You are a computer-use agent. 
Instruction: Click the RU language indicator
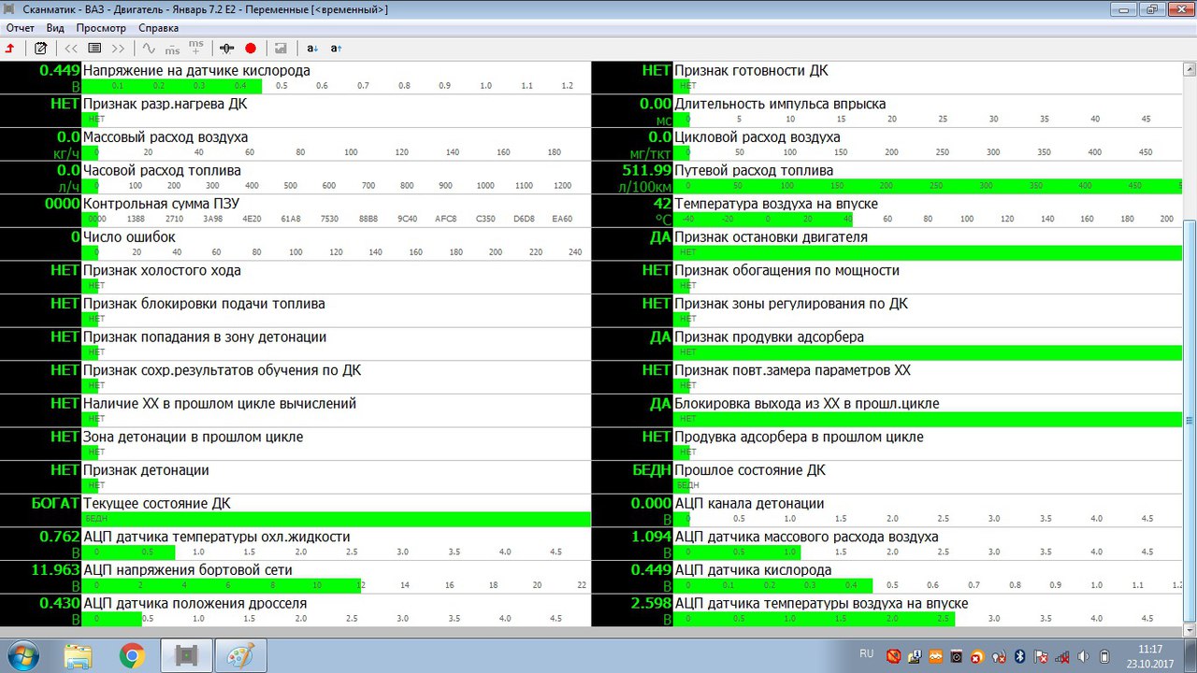[x=866, y=654]
